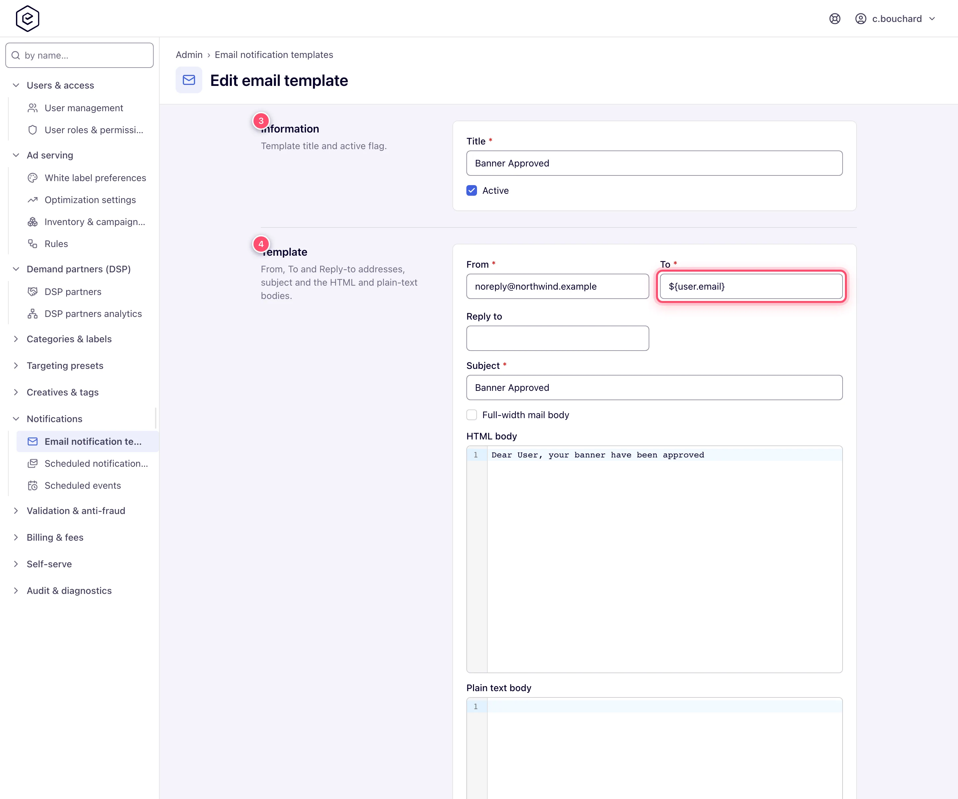Expand Audit & diagnostics section
958x799 pixels.
click(x=16, y=590)
